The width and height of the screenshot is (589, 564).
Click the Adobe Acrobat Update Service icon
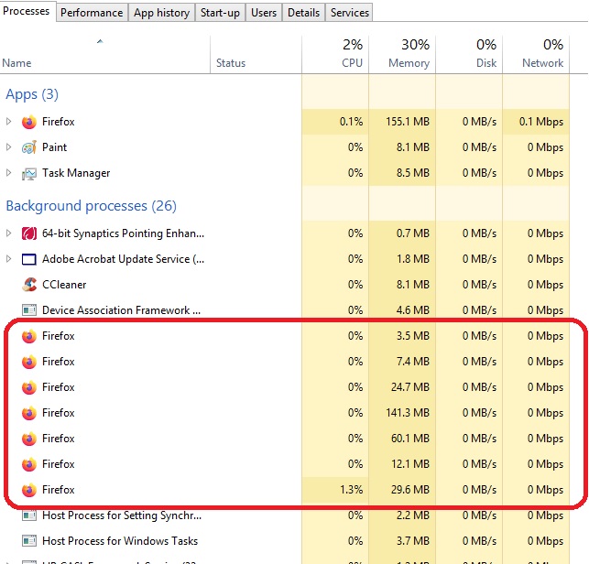[29, 259]
